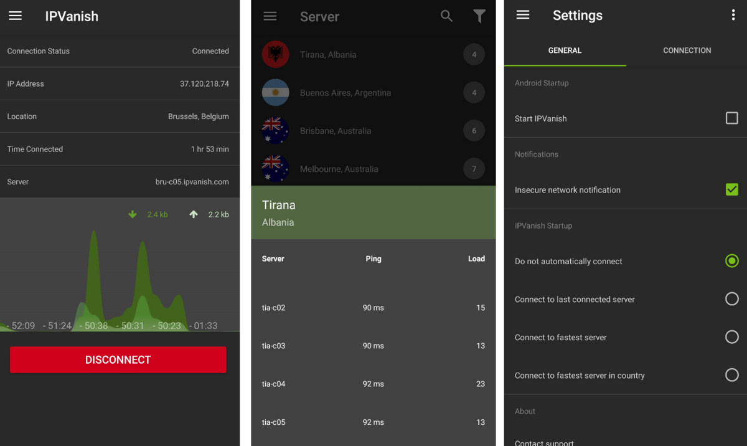Tap the Tirana, Albania list entry
The image size is (747, 446).
pyautogui.click(x=374, y=55)
